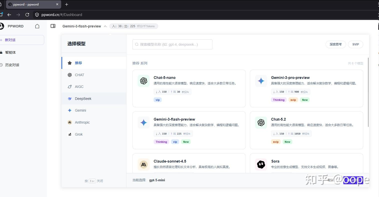Click the token price pill 入: 38 | 出: 225
The height and width of the screenshot is (197, 379).
point(134,26)
